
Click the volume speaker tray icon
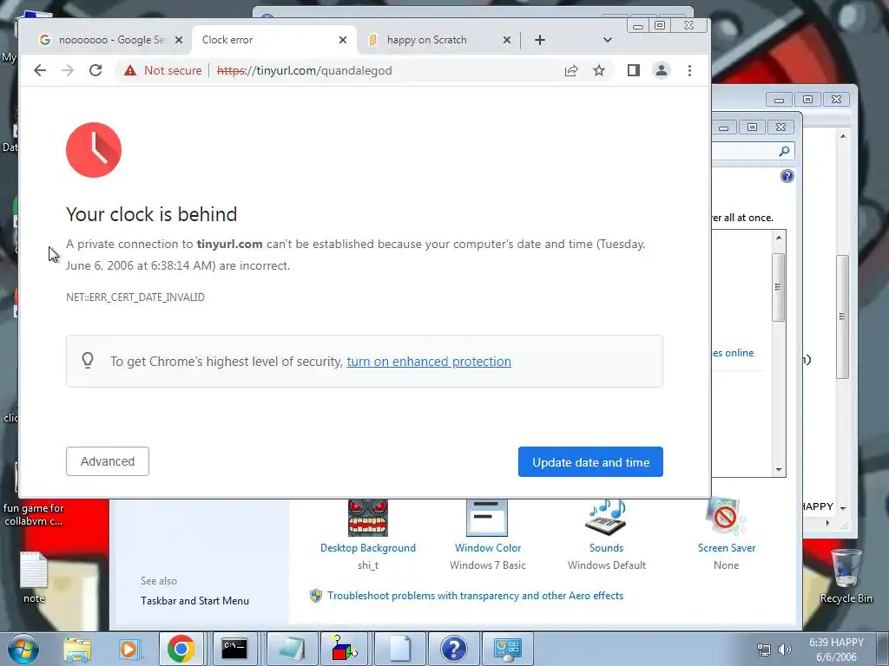coord(785,650)
